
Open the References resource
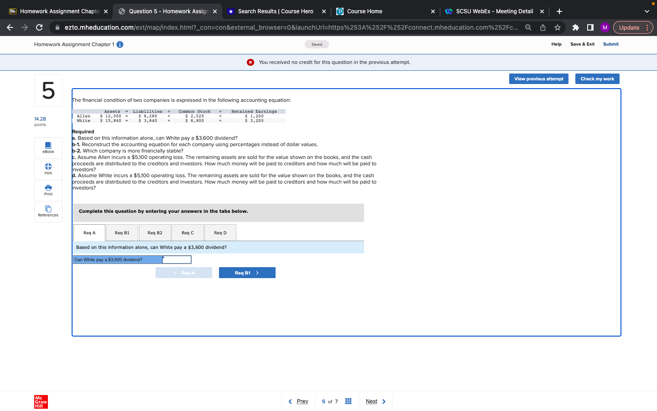[x=48, y=211]
